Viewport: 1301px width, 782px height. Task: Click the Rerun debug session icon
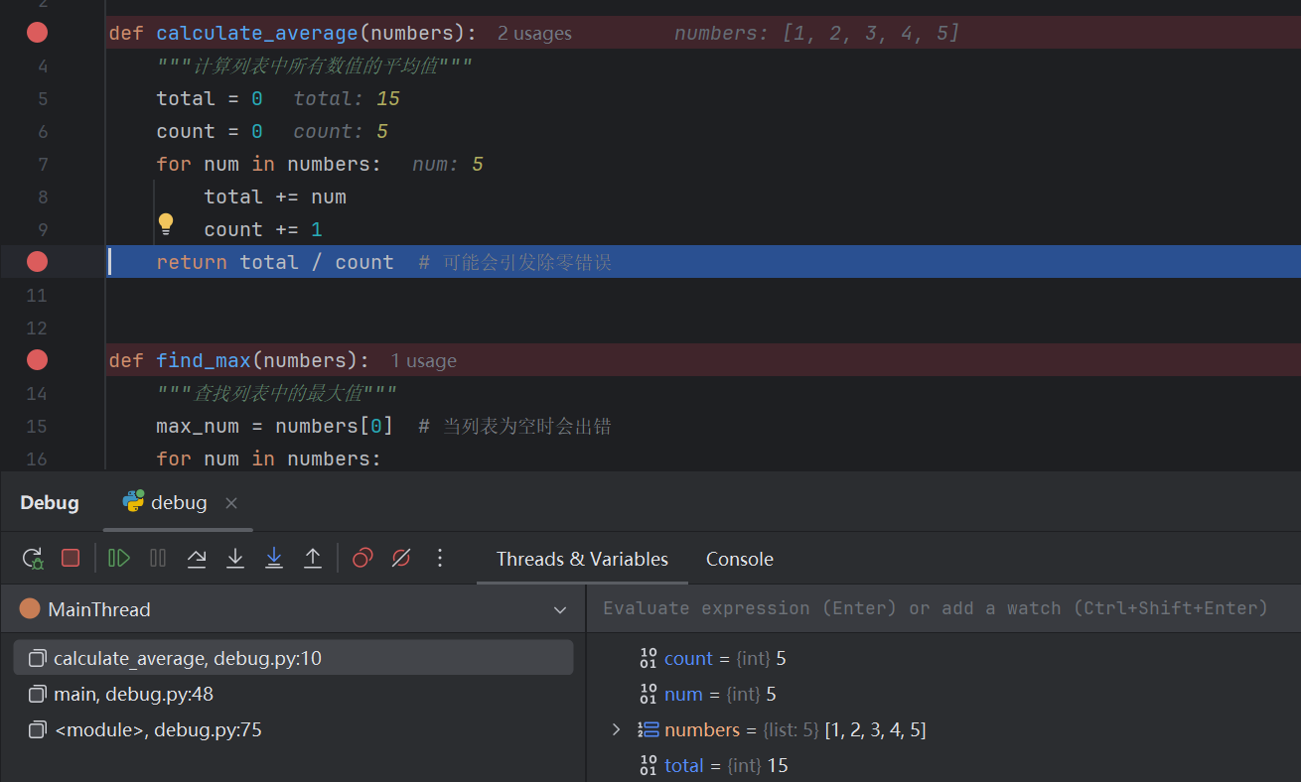click(31, 558)
